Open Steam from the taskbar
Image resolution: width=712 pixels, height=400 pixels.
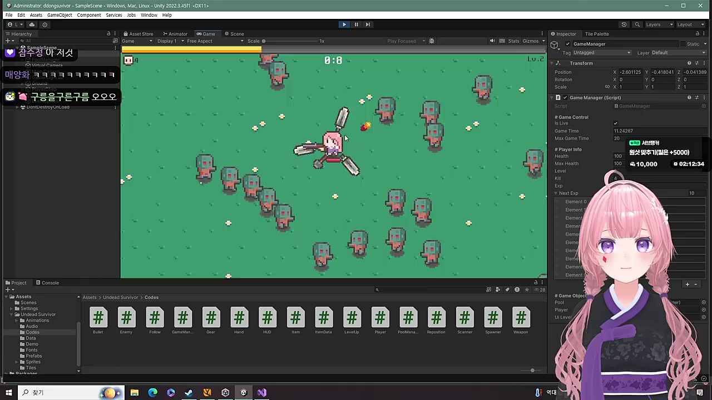189,393
